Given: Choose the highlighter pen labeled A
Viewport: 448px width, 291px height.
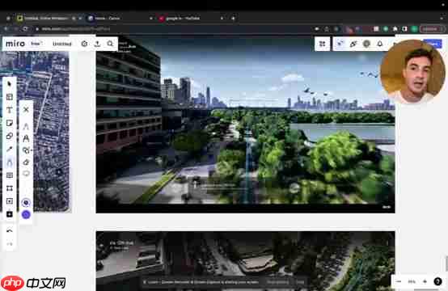Looking at the screenshot, I should click(26, 138).
